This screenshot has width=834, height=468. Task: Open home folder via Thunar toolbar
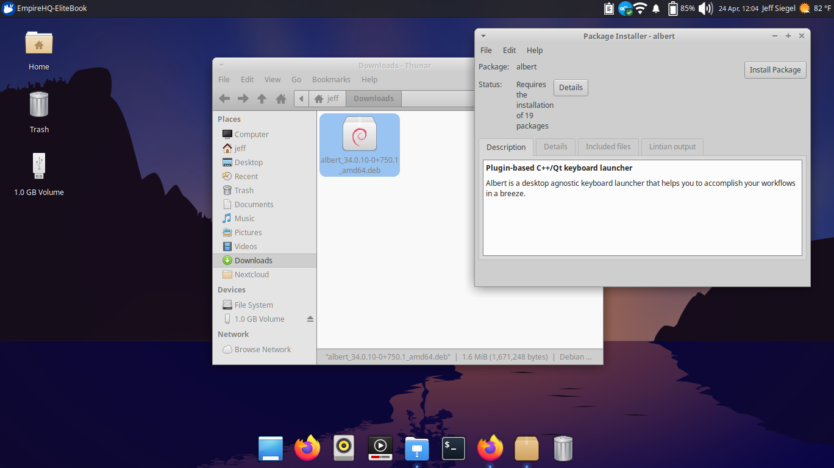click(x=281, y=98)
